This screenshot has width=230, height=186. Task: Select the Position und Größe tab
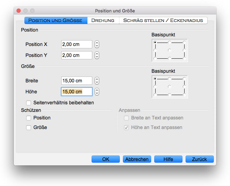(x=55, y=21)
